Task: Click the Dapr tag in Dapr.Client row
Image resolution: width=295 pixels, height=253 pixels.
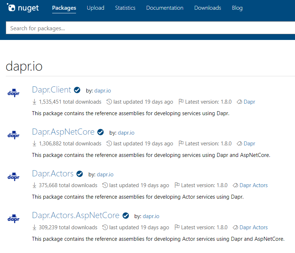Action: [x=249, y=102]
